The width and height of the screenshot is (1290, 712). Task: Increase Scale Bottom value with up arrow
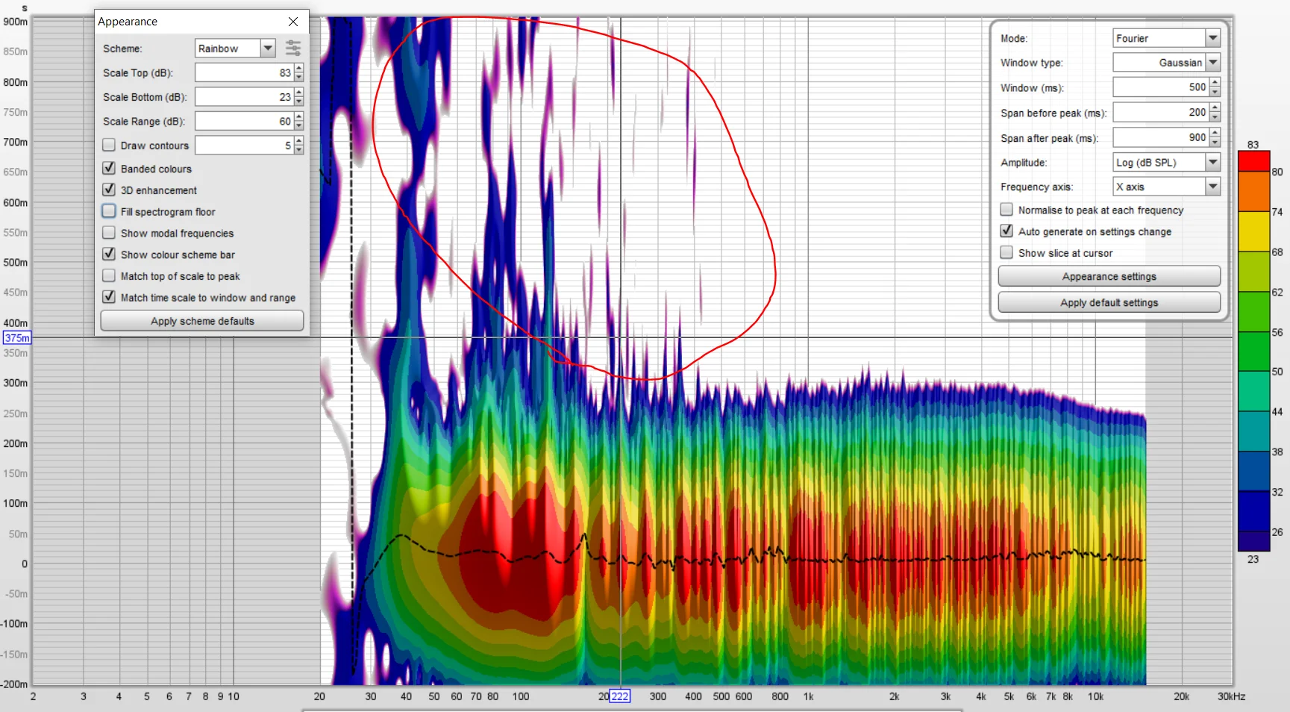pos(299,93)
